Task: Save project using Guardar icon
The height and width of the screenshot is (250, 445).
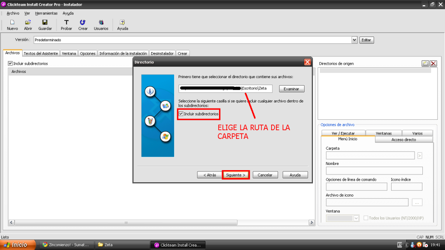Action: click(x=45, y=25)
